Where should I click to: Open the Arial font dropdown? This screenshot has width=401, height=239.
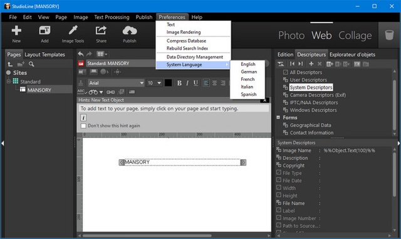(x=142, y=83)
